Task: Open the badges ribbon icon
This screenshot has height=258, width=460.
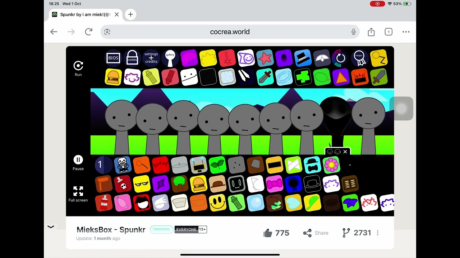Action: (x=360, y=58)
